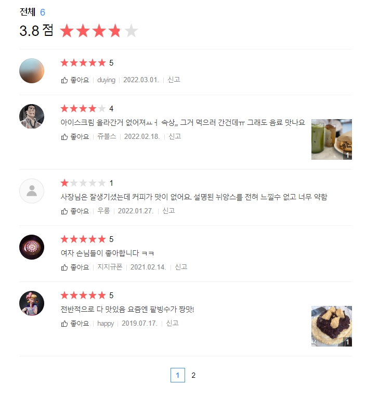Screen dimensions: 366x397
Task: Open duying's gradient profile avatar
Action: [x=32, y=71]
